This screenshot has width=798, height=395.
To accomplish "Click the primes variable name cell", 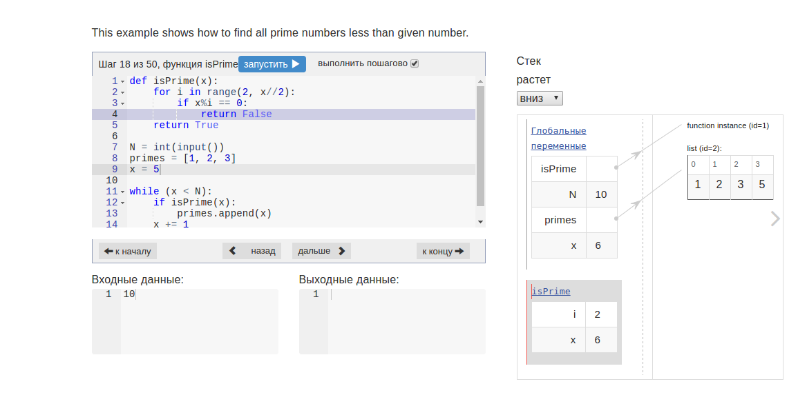I will point(559,220).
